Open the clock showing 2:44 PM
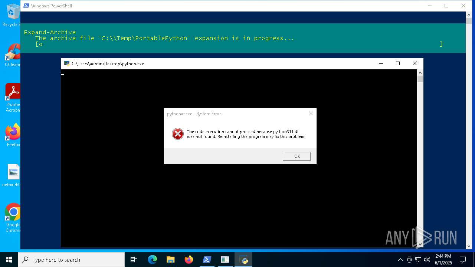Screen dimensions: 475x267 pyautogui.click(x=443, y=260)
